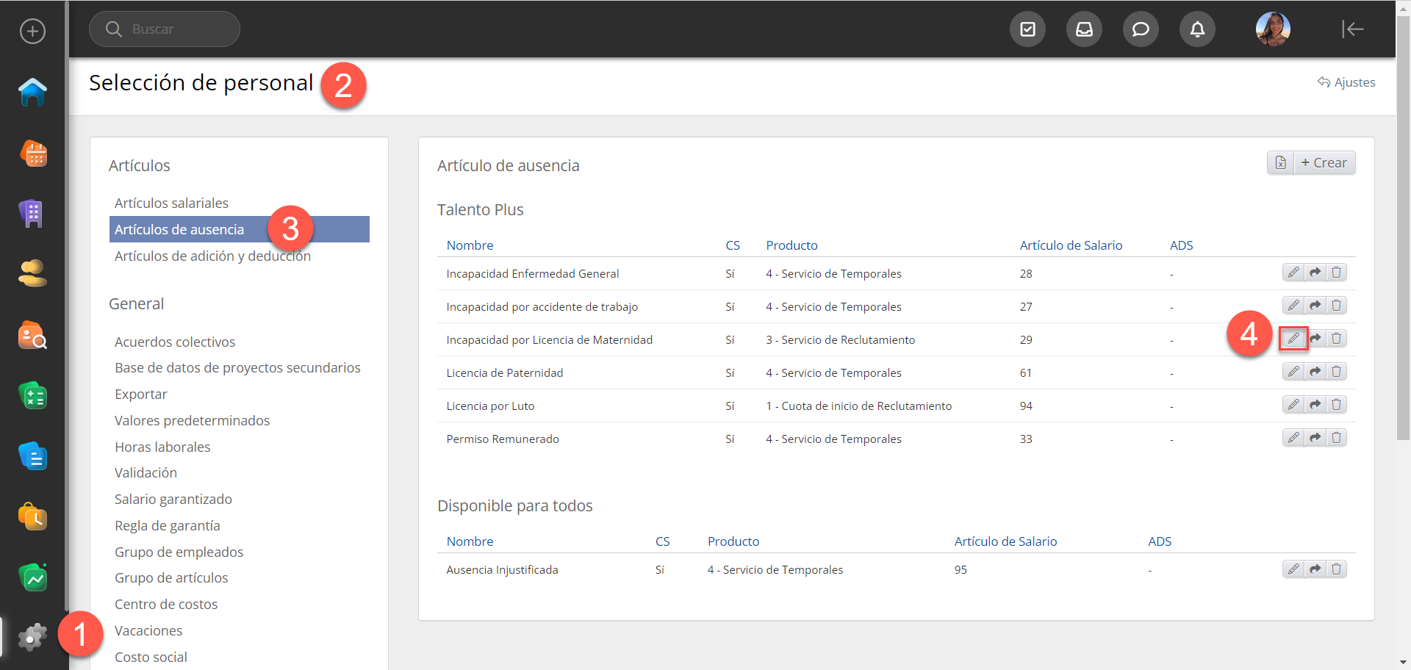Click the home icon in the sidebar
This screenshot has width=1411, height=670.
pyautogui.click(x=32, y=93)
